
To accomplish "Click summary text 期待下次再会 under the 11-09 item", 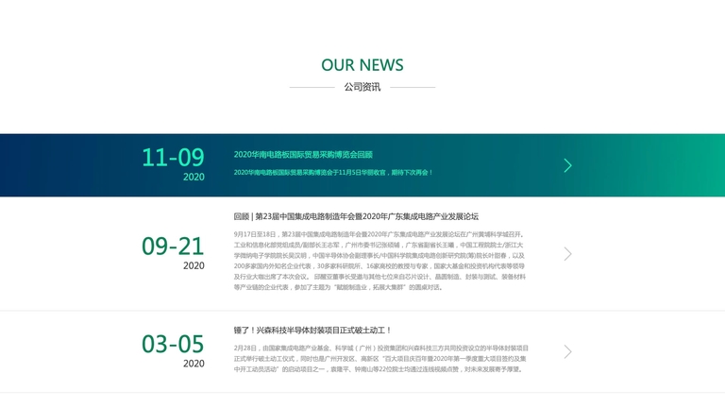I will pyautogui.click(x=412, y=173).
